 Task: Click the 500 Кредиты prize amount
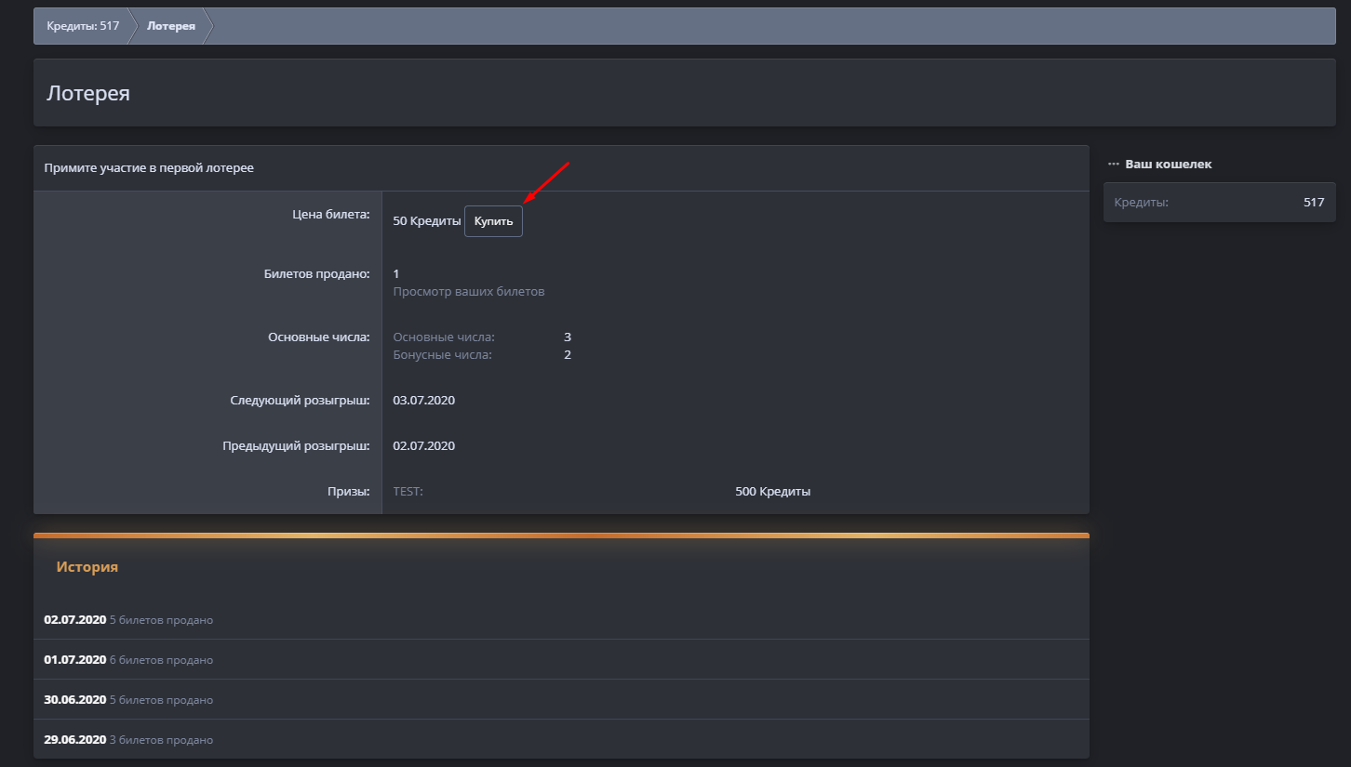[x=772, y=492]
